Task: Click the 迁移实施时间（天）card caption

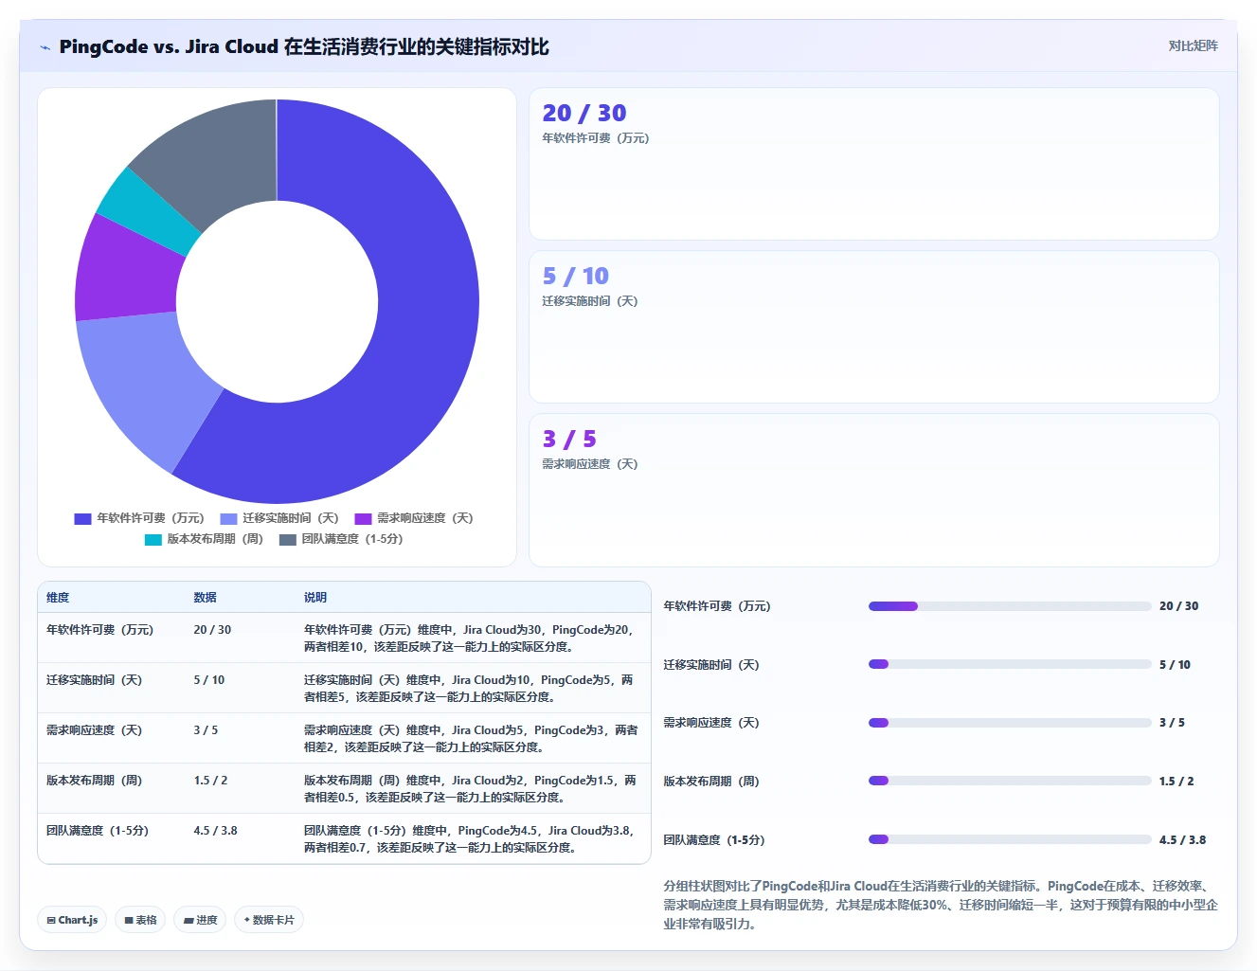Action: (x=589, y=301)
